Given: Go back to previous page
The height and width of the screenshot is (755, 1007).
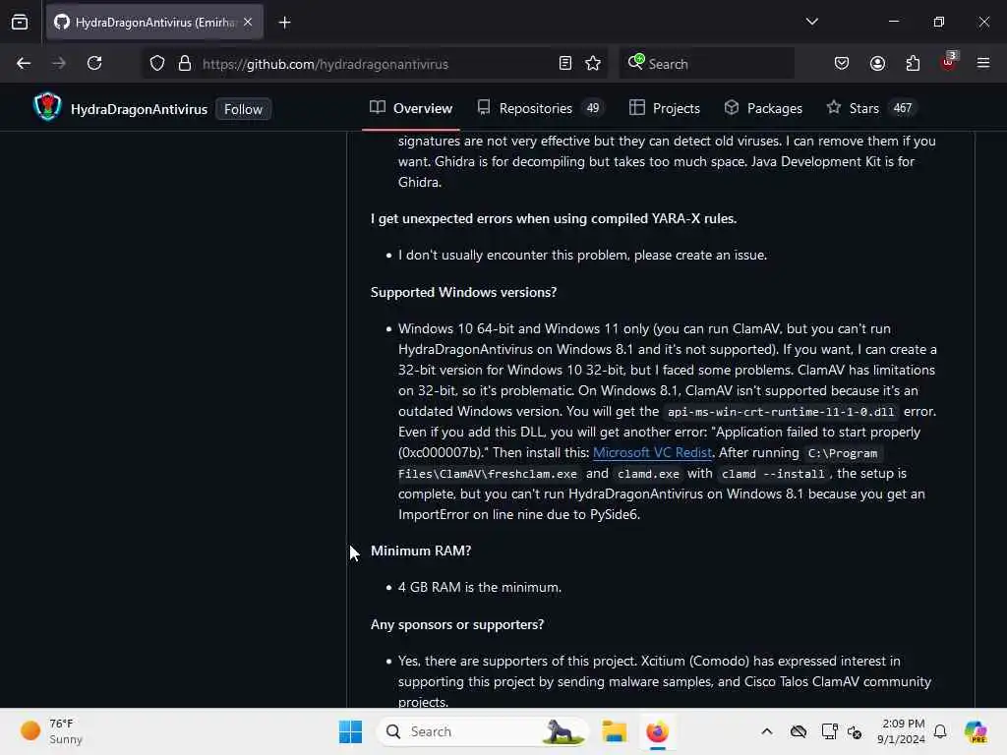Looking at the screenshot, I should coord(24,63).
